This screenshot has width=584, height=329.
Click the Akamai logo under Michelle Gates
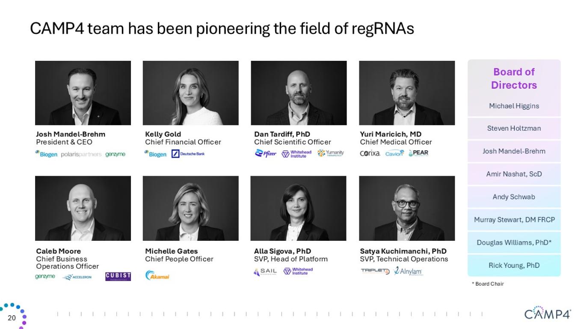(157, 275)
